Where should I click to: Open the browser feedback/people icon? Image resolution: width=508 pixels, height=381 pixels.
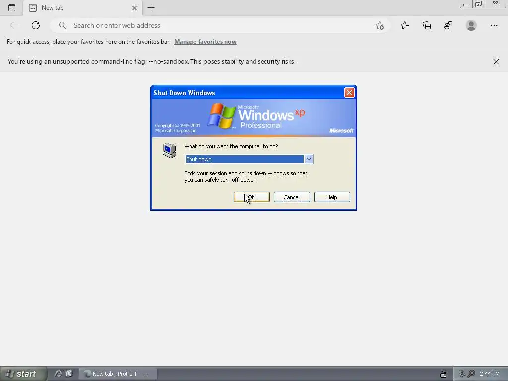[448, 25]
